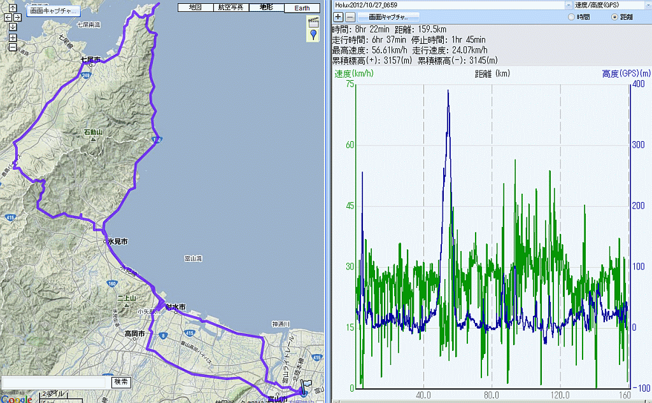Switch map to 航空写真 view
Viewport: 652px width, 403px height.
pyautogui.click(x=230, y=8)
